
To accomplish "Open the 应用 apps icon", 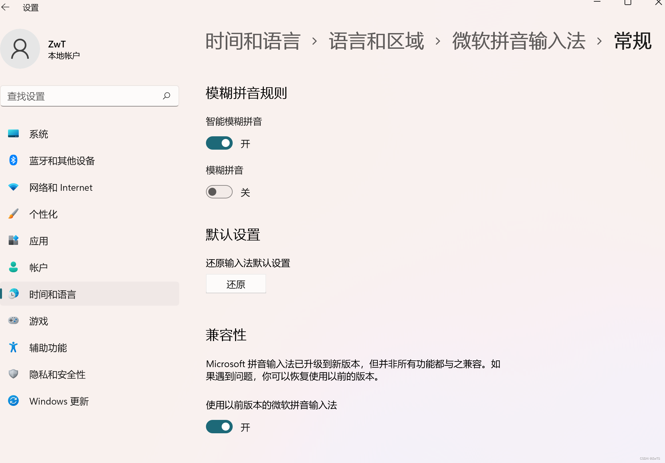I will tap(13, 241).
